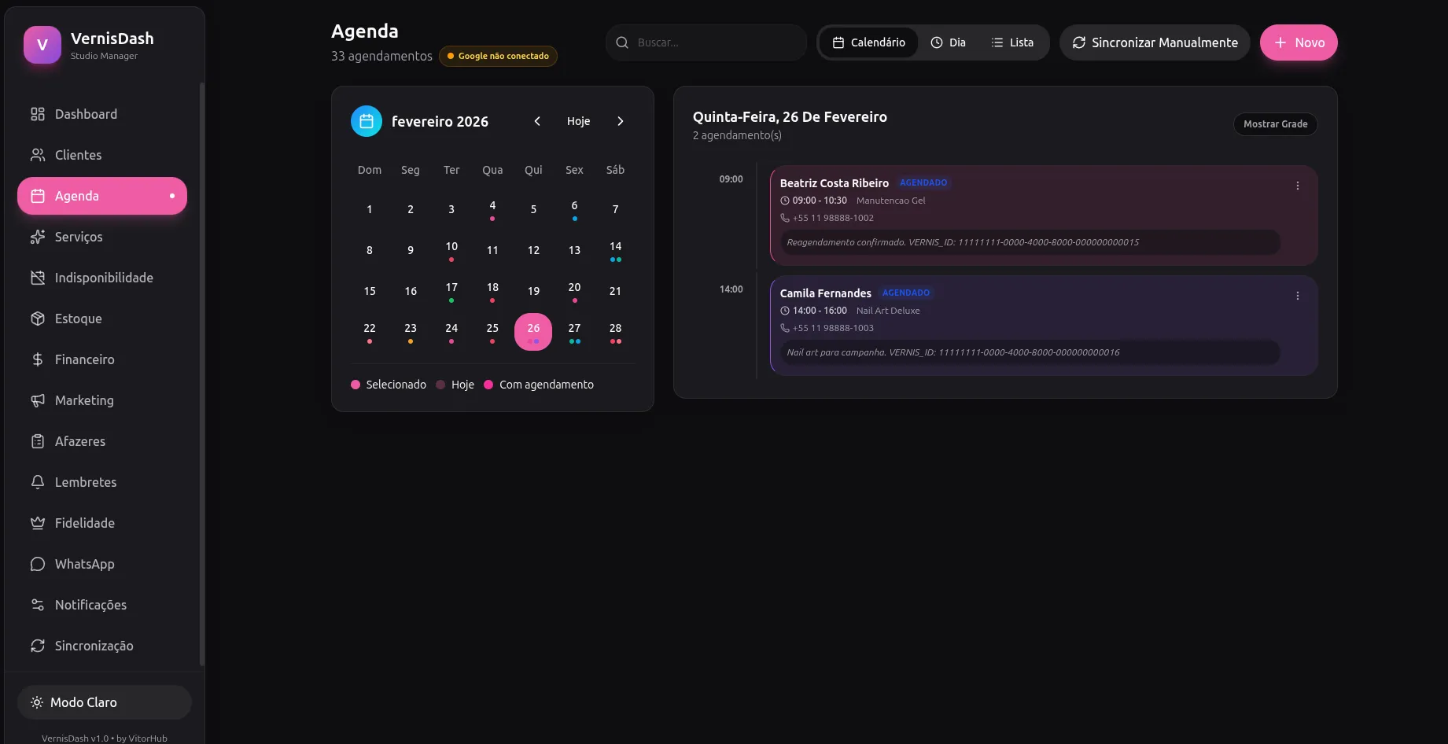Click the Hoje legend swatch
This screenshot has height=744, width=1448.
[440, 385]
